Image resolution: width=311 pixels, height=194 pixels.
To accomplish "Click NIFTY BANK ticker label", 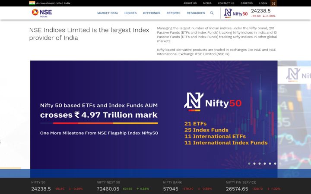I will coord(172,182).
